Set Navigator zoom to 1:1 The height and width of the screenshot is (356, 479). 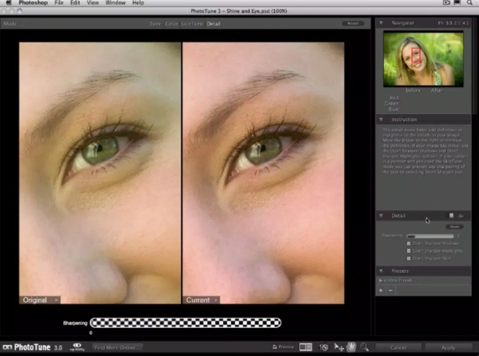449,23
